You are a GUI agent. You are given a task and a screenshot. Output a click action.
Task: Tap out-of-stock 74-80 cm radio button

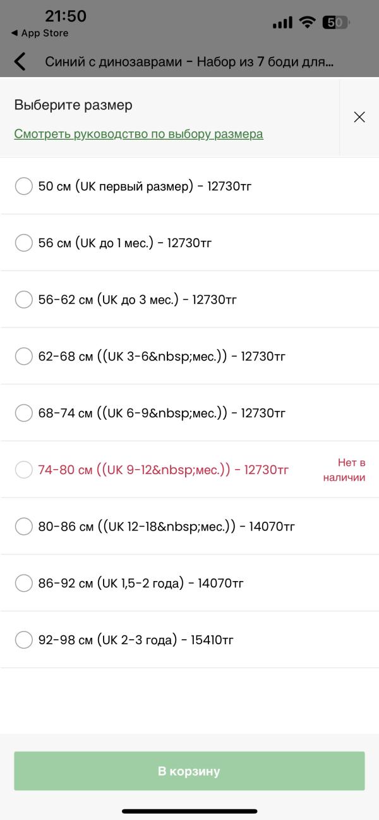[23, 470]
